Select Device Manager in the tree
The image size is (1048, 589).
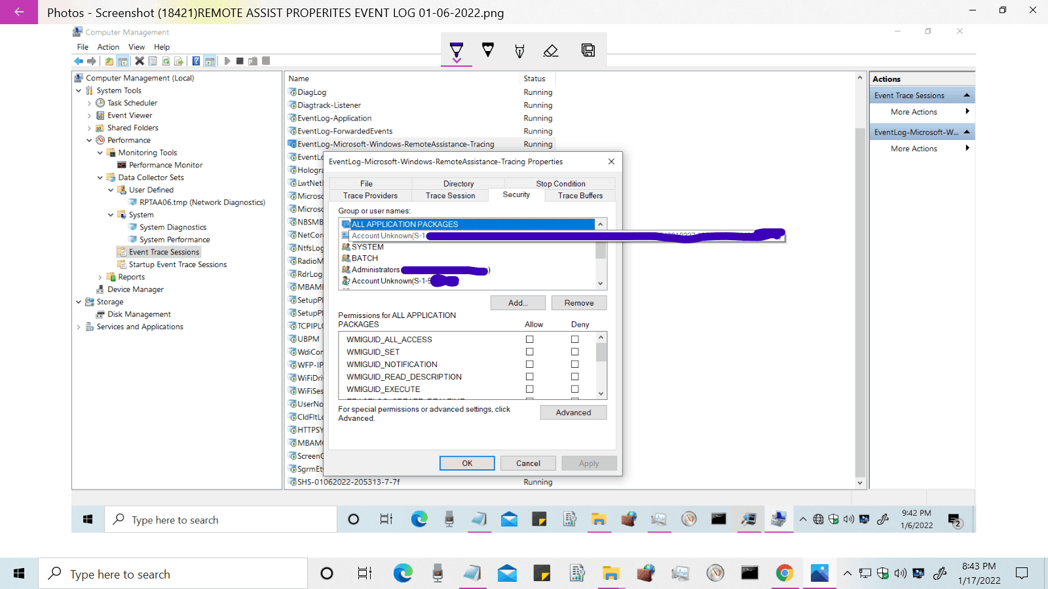click(136, 289)
